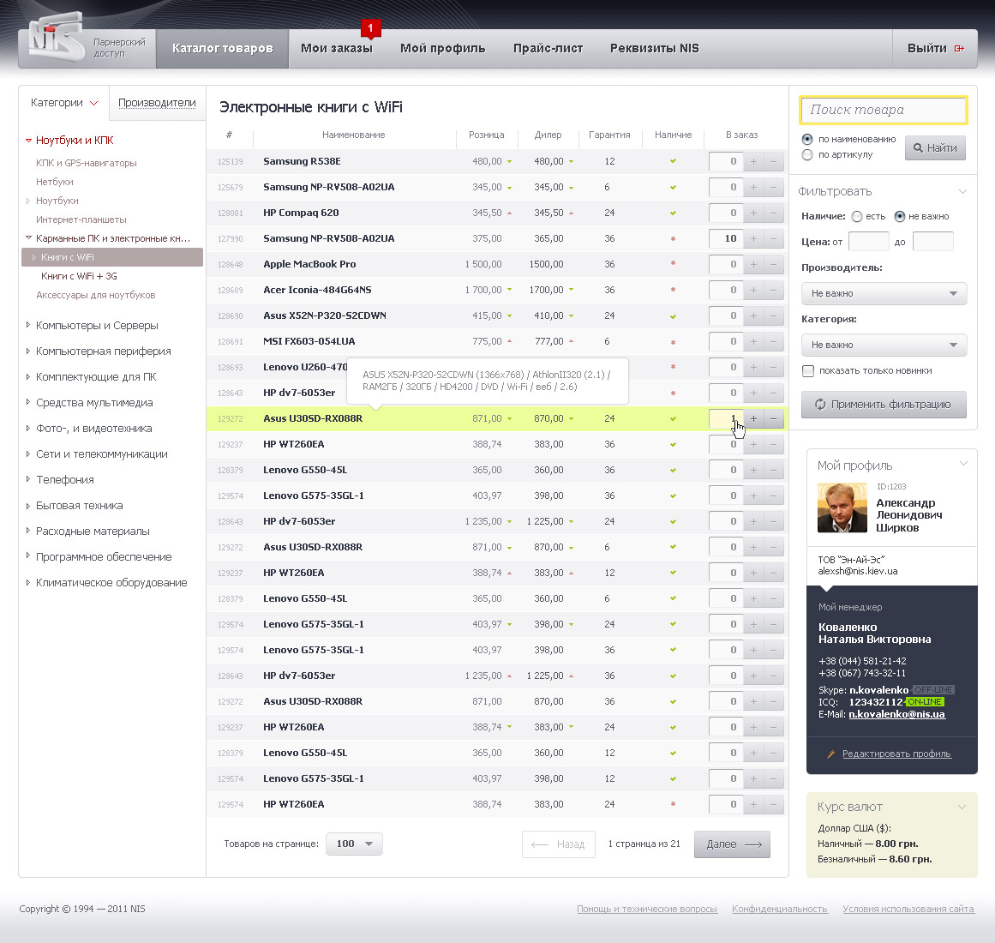Expand 'Комплектующие для ПК' category

28,376
